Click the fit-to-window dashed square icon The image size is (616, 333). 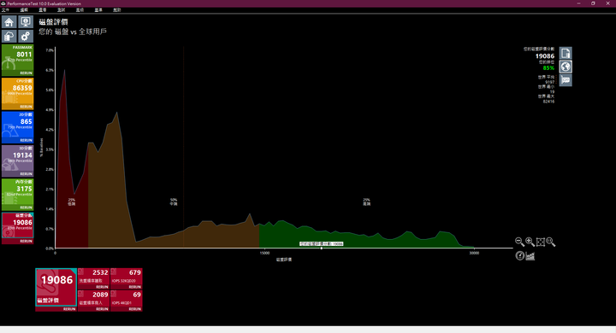540,242
